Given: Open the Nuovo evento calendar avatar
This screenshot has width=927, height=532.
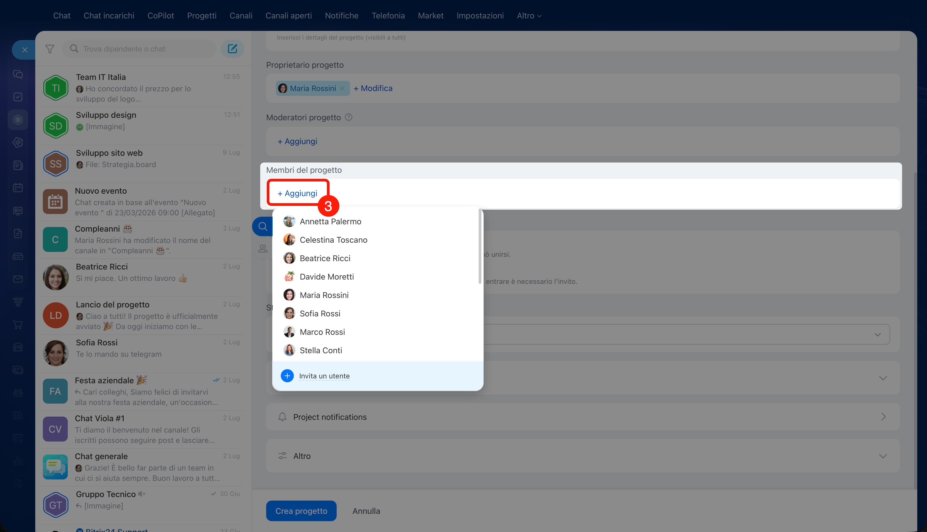Looking at the screenshot, I should [x=55, y=201].
